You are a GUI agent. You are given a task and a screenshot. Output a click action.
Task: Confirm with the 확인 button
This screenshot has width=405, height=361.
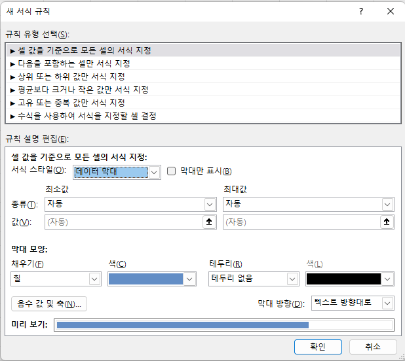pyautogui.click(x=318, y=347)
